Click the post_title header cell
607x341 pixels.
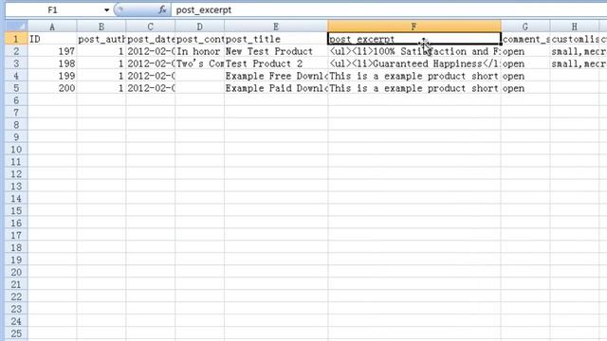276,39
